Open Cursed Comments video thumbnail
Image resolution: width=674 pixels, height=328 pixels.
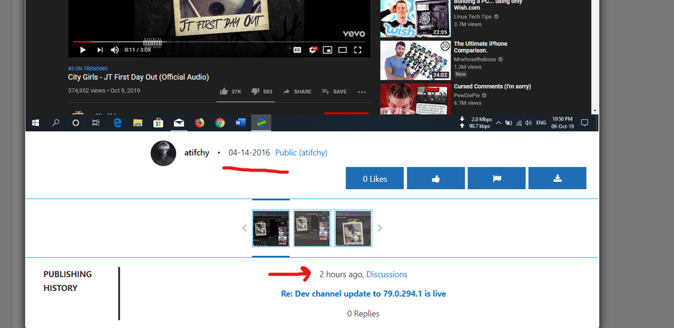(415, 99)
